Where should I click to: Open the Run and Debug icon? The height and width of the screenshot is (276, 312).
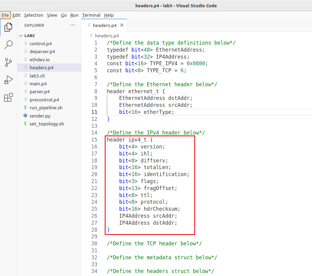pyautogui.click(x=8, y=80)
